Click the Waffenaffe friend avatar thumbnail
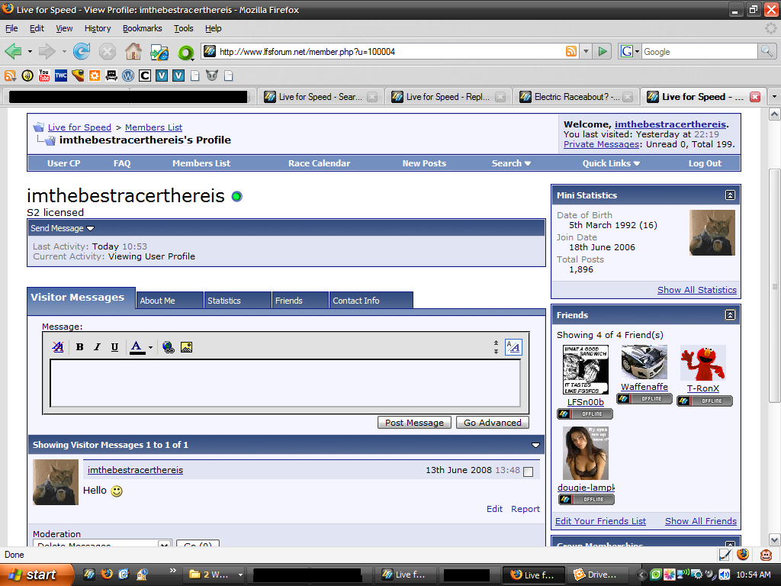 [x=644, y=362]
